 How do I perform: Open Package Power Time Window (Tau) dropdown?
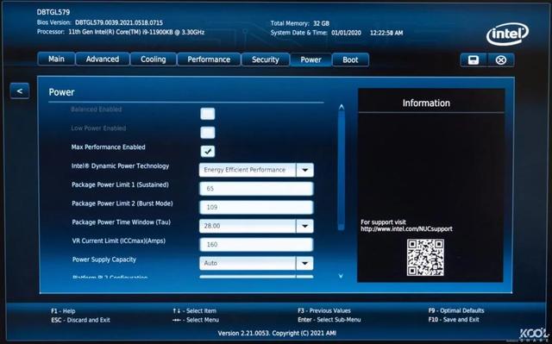pyautogui.click(x=256, y=226)
